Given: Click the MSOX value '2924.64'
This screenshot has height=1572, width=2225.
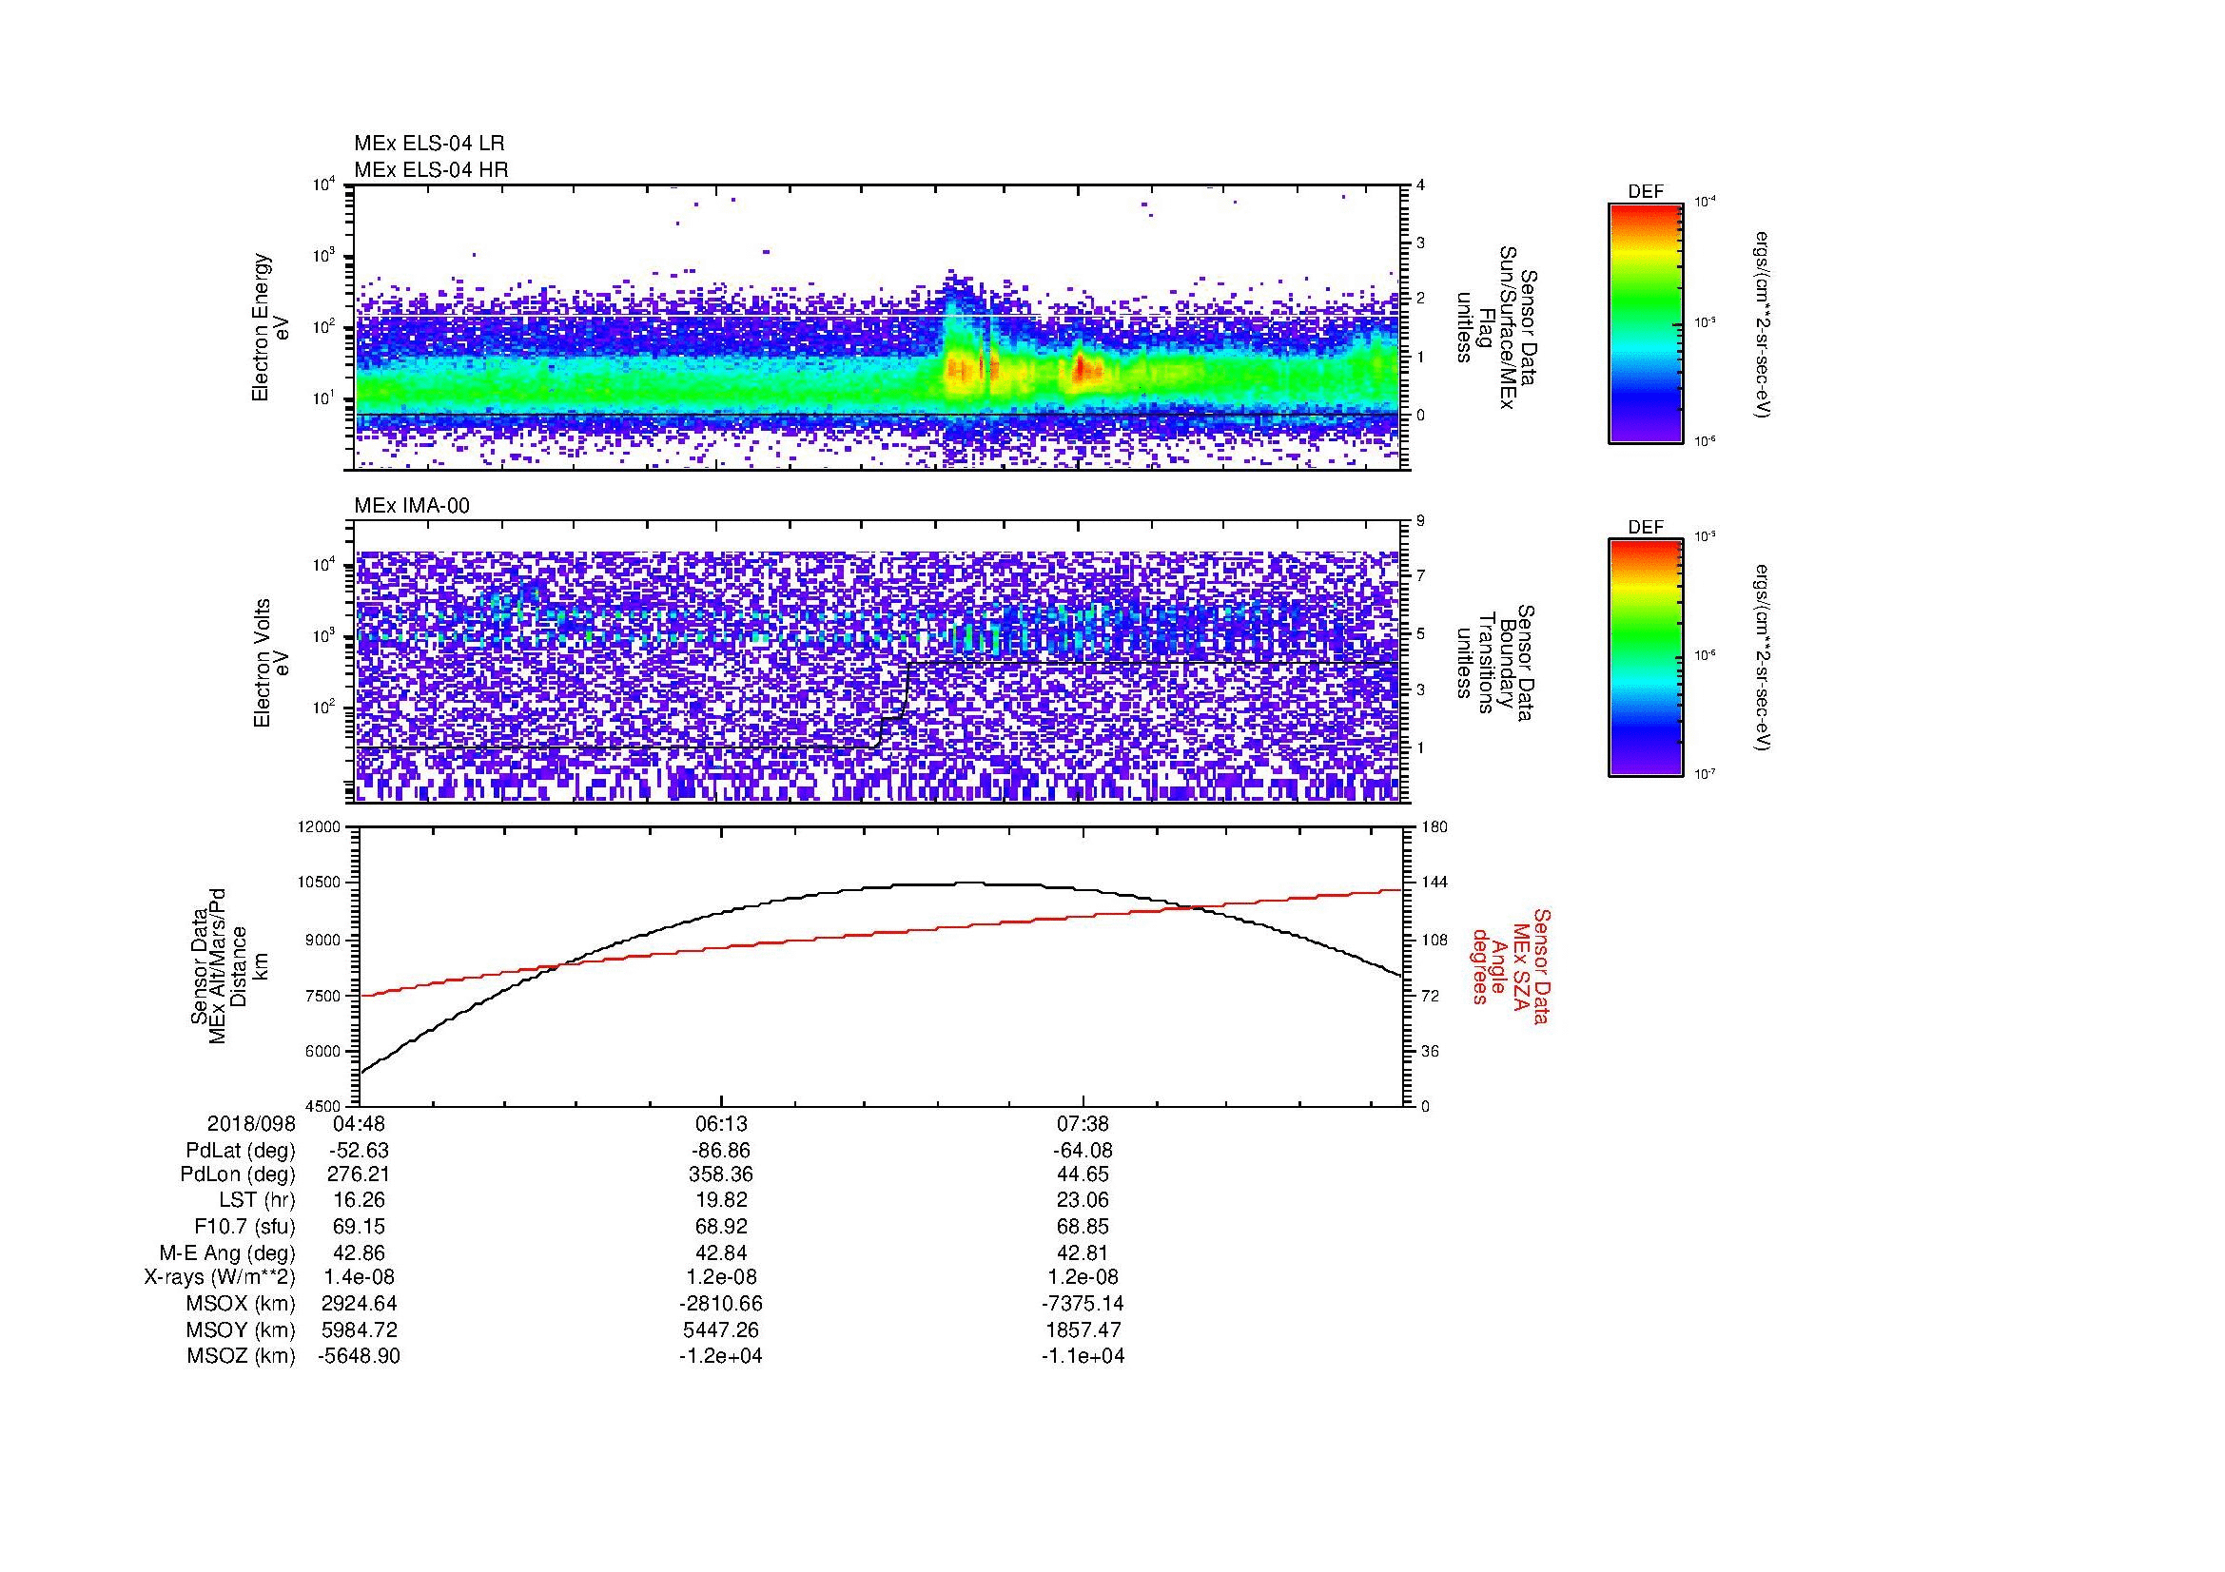Looking at the screenshot, I should (360, 1304).
